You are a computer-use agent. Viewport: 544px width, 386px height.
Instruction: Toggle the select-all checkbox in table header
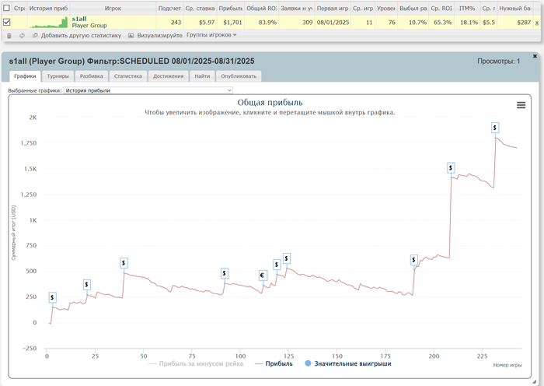(x=6, y=8)
